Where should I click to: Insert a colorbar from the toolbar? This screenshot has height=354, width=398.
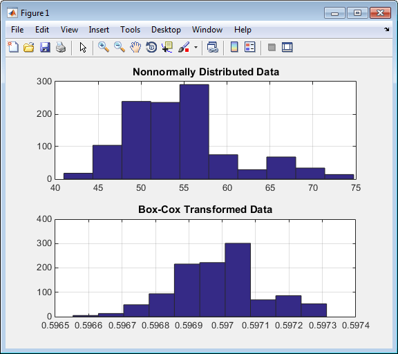(234, 47)
